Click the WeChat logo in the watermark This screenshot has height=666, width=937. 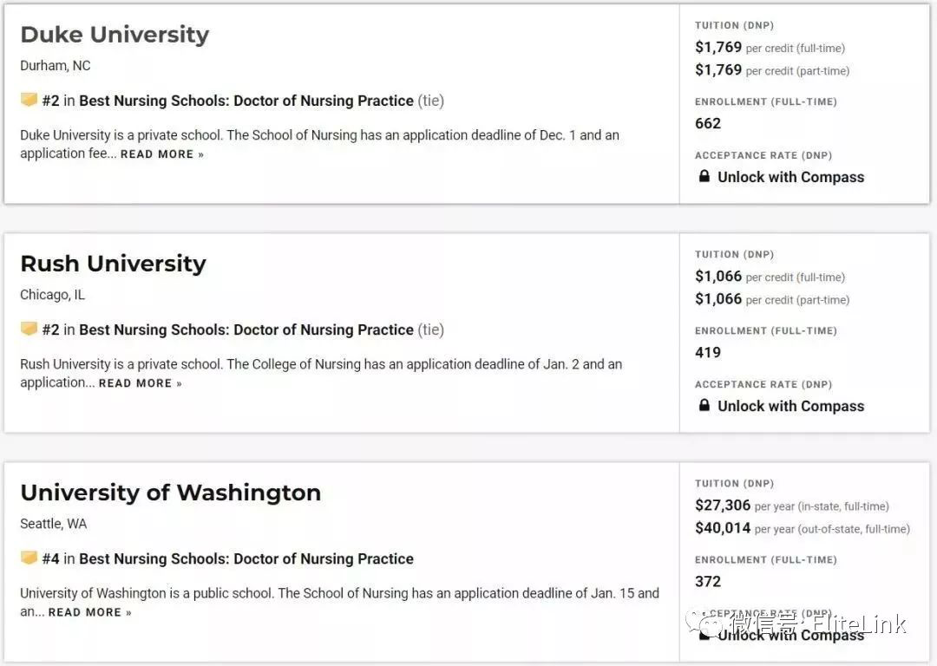(704, 623)
